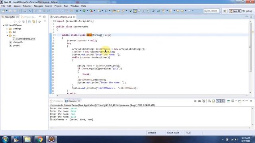Open the Project menu

pos(58,6)
